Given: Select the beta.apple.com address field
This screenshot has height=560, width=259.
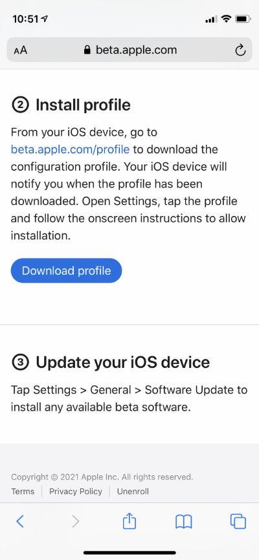Looking at the screenshot, I should click(129, 50).
